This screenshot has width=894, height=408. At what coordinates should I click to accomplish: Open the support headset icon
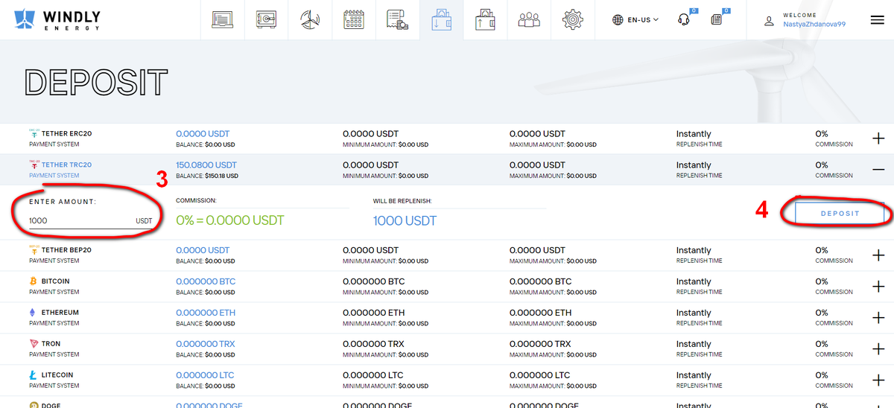coord(684,20)
